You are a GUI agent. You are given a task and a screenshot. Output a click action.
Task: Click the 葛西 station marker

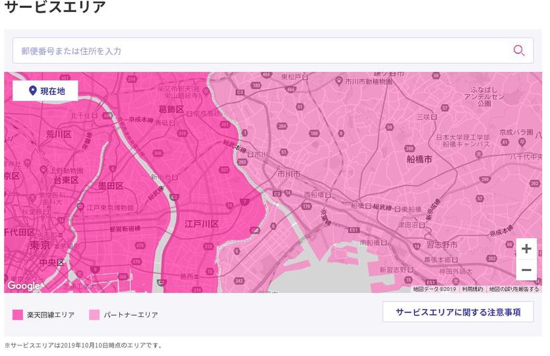(x=197, y=277)
